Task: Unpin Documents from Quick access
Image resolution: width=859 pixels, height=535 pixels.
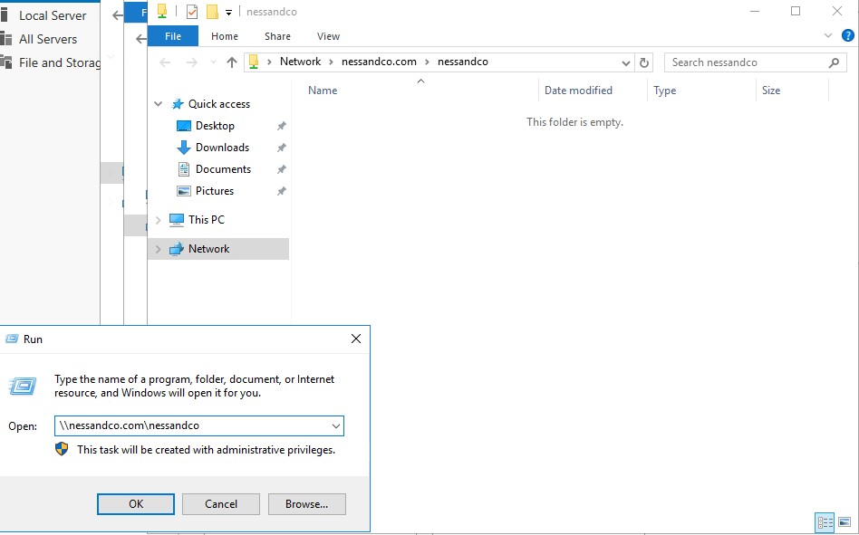Action: [282, 169]
